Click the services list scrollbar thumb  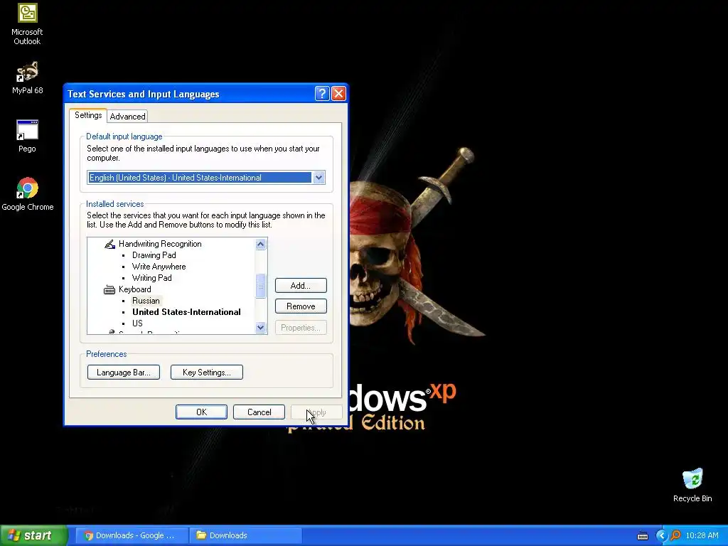coord(260,286)
